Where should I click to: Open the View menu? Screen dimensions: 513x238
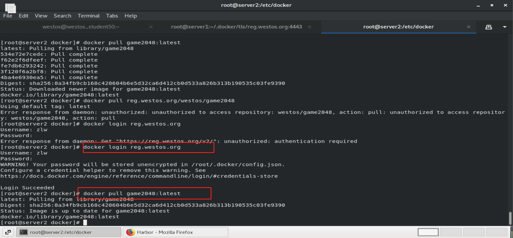41,16
